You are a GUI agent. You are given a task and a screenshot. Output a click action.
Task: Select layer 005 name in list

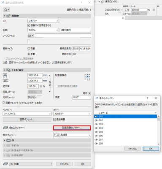(x=101, y=132)
